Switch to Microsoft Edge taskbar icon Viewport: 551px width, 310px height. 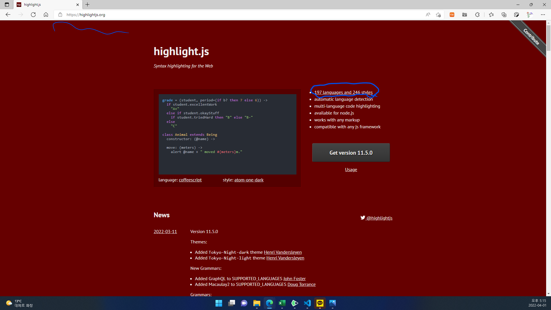click(x=269, y=303)
